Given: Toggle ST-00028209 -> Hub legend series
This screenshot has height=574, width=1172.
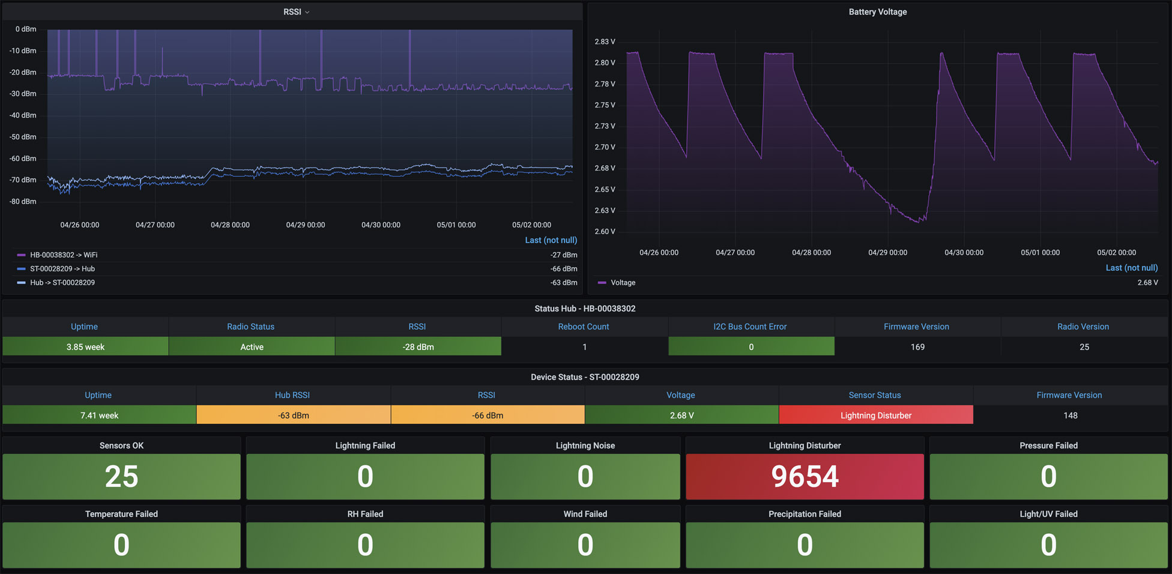Looking at the screenshot, I should pyautogui.click(x=62, y=269).
